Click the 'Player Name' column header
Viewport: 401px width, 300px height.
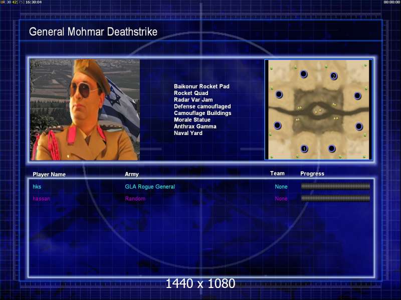(49, 174)
